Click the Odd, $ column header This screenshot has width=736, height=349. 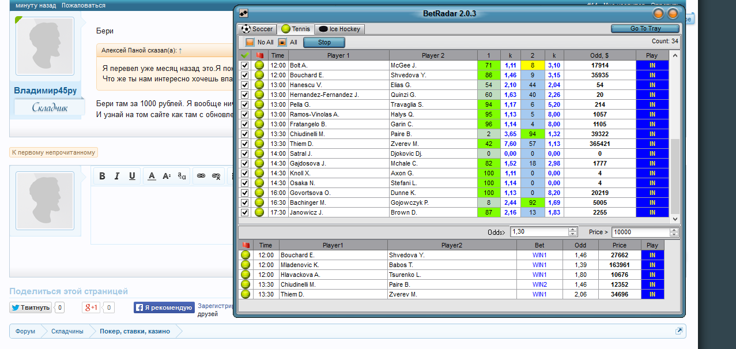[600, 55]
